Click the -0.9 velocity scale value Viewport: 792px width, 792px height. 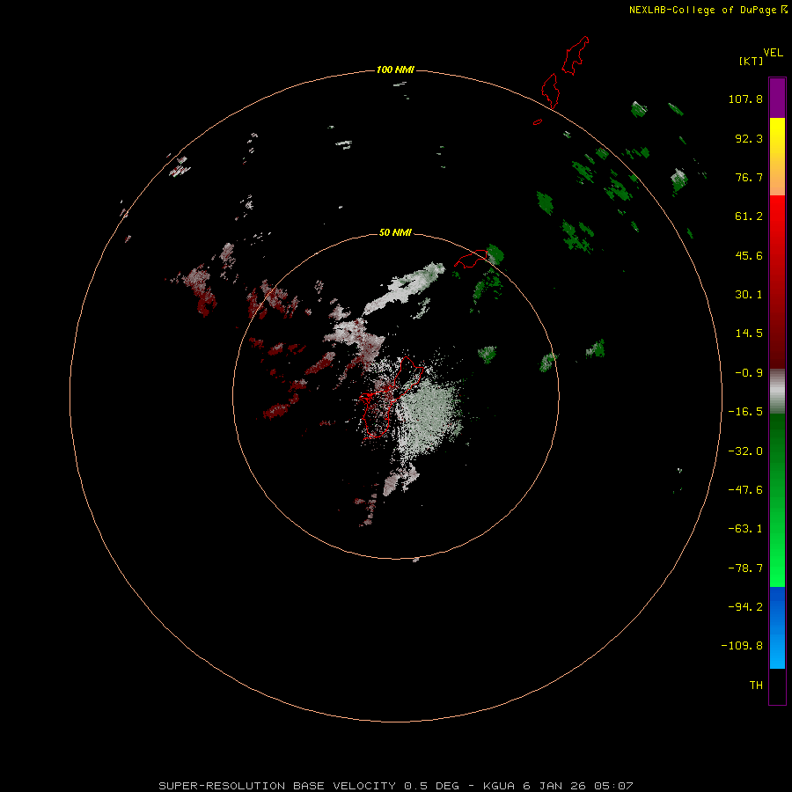[x=749, y=373]
